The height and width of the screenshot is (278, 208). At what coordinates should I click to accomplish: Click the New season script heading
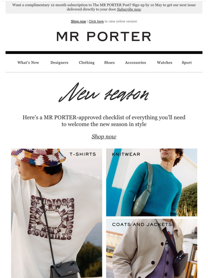click(x=104, y=93)
